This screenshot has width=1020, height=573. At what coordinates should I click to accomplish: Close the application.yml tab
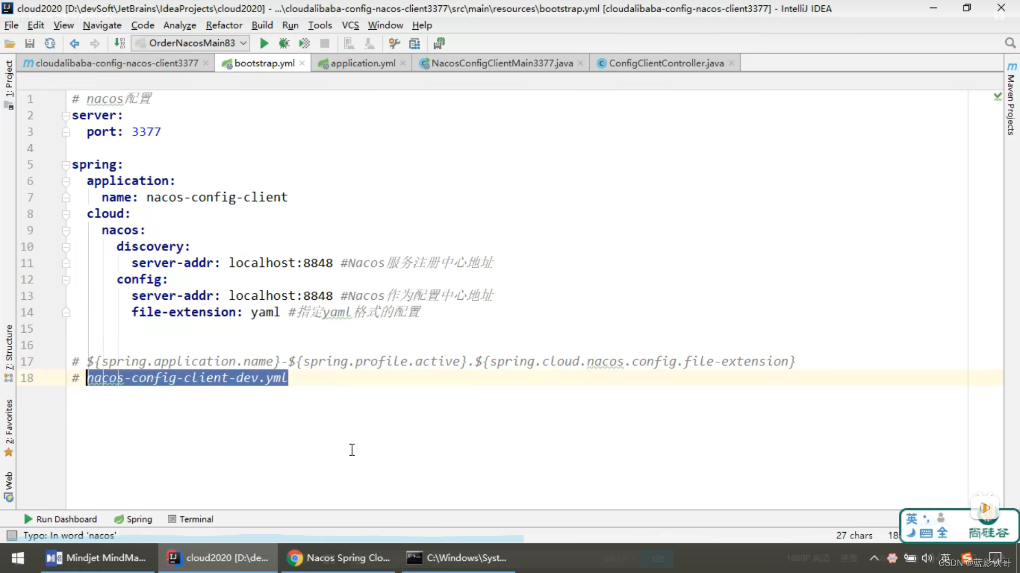click(403, 63)
